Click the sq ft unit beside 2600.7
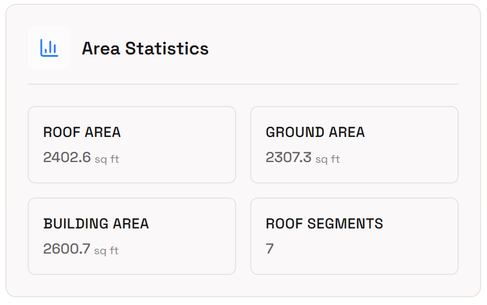This screenshot has height=305, width=487. 106,251
